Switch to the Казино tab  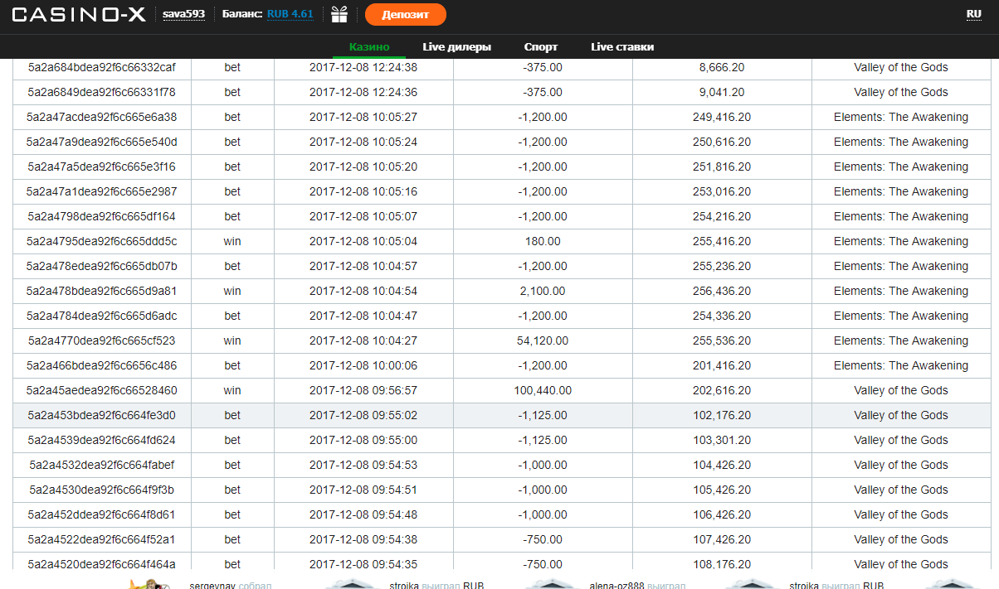[369, 46]
